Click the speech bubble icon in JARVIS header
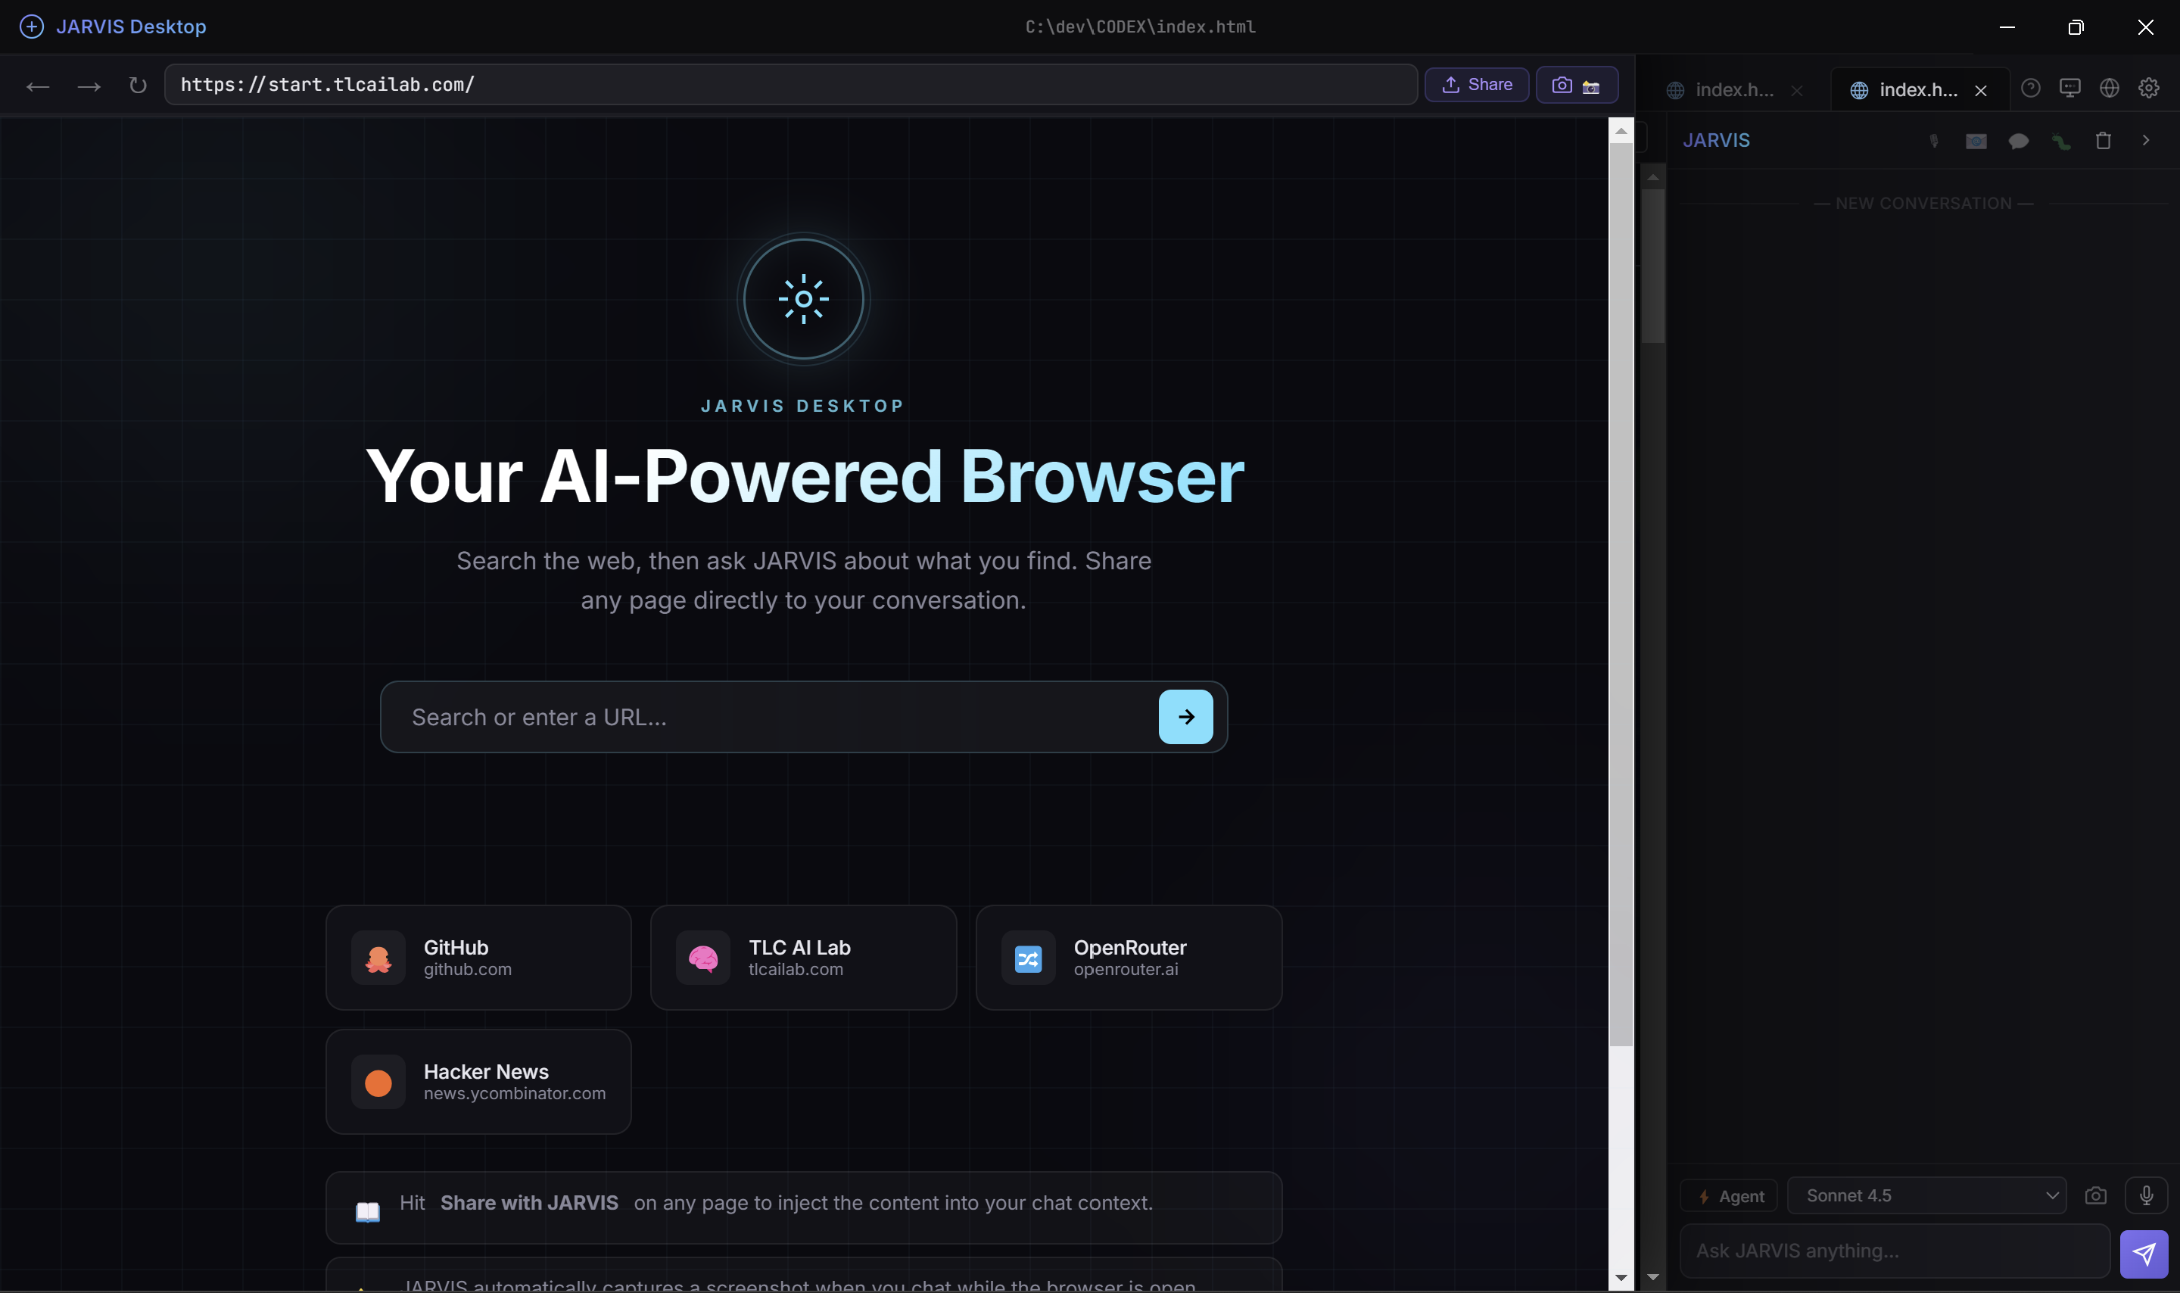This screenshot has width=2180, height=1293. tap(2018, 141)
